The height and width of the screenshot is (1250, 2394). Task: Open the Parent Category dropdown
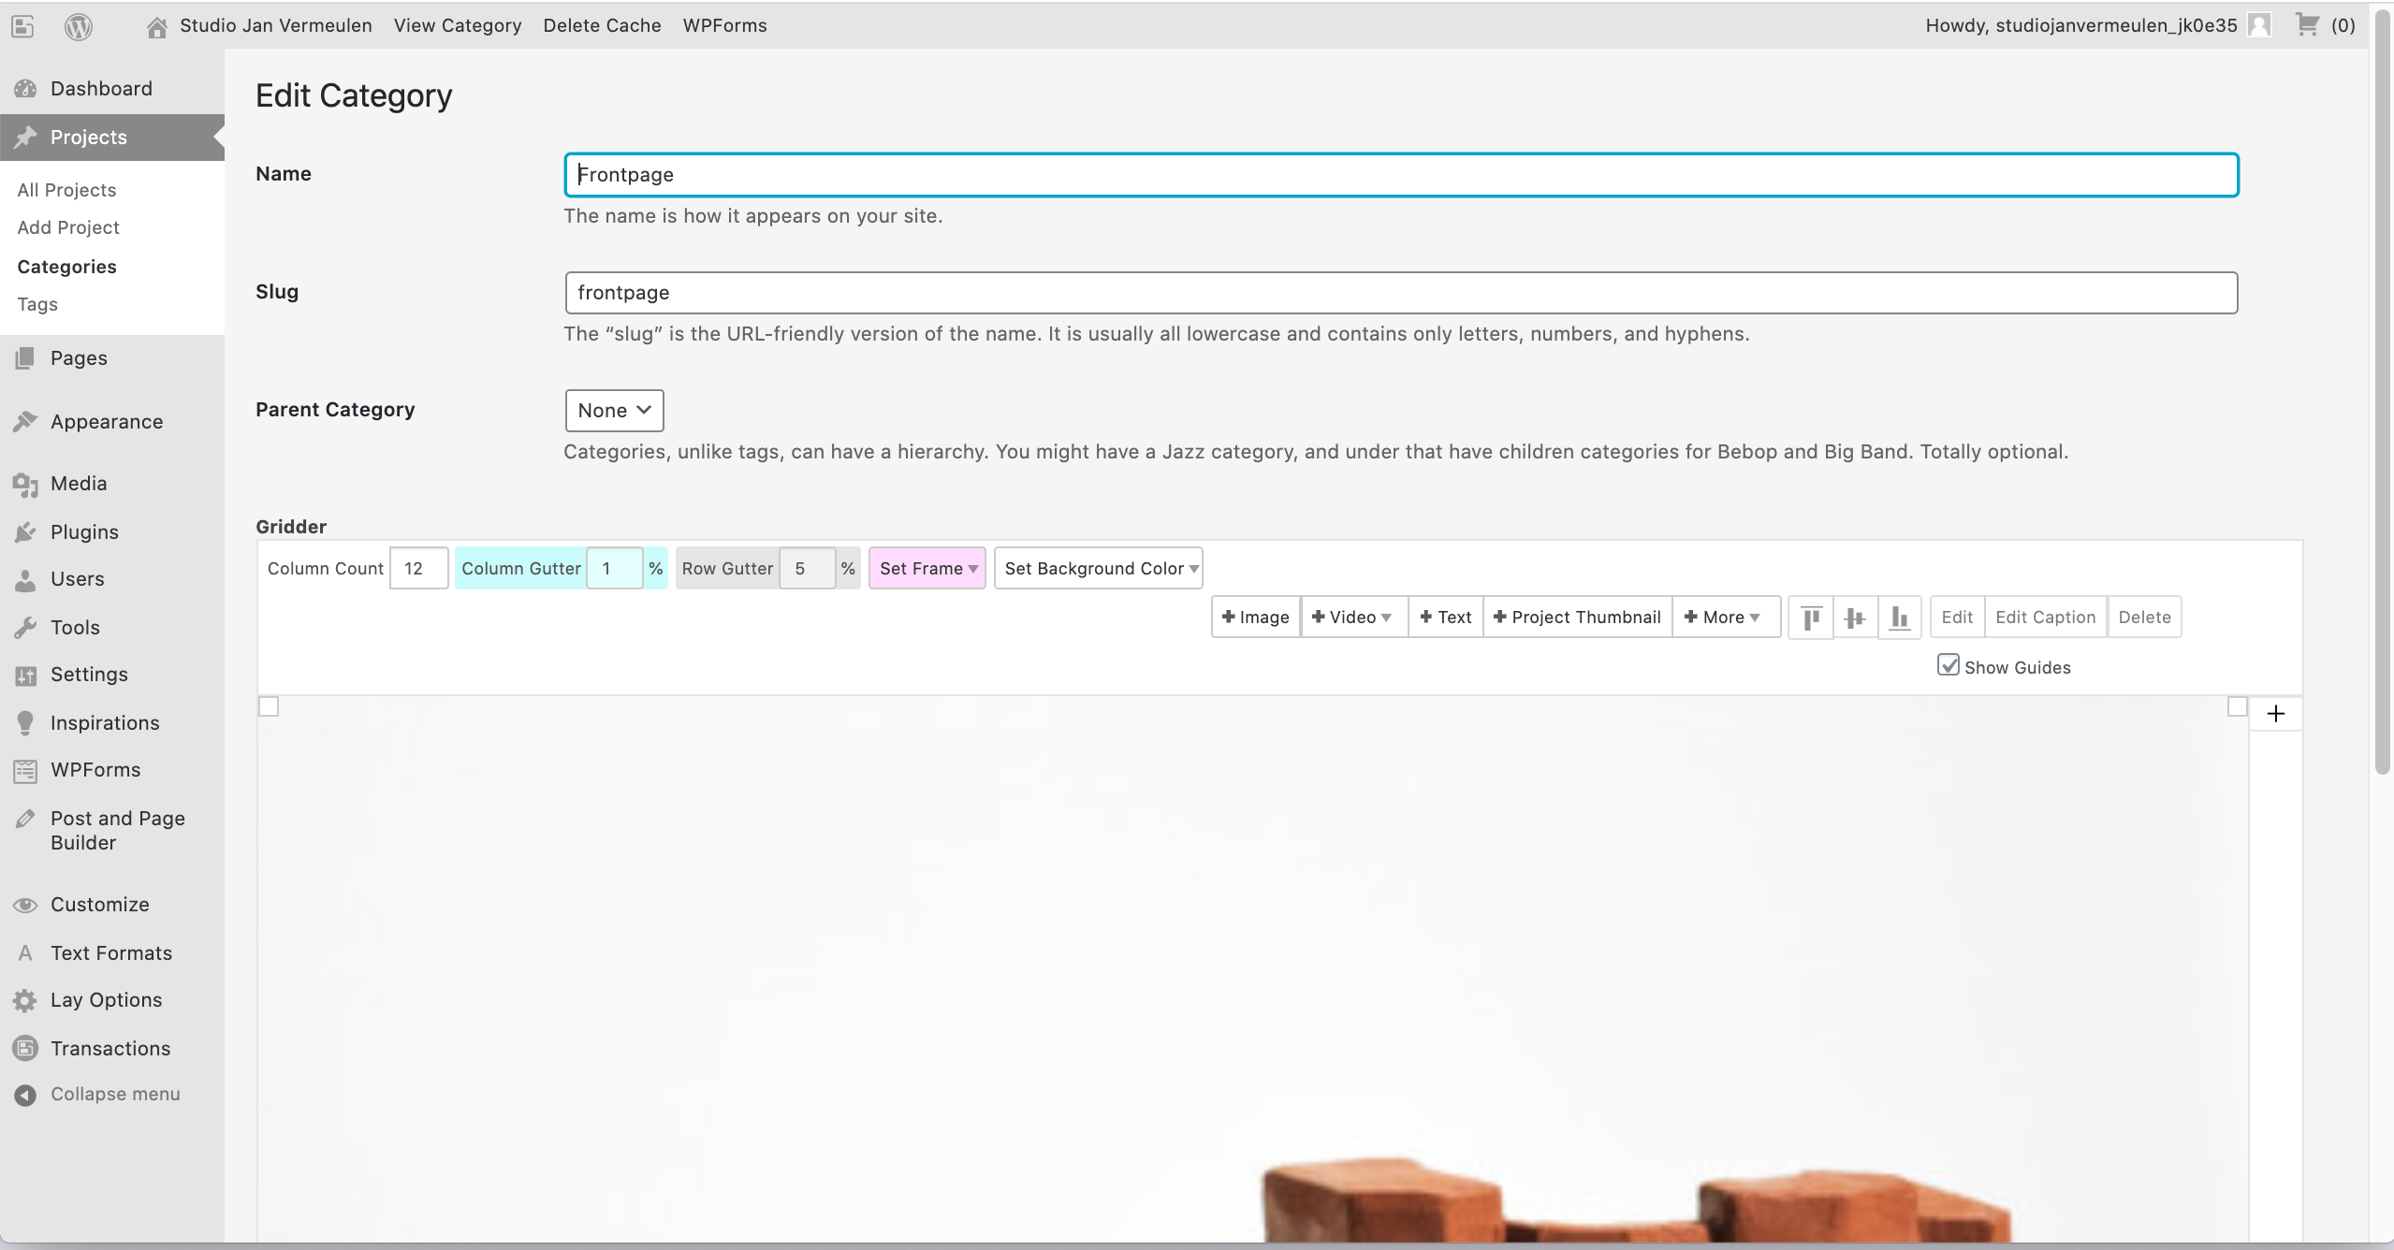(614, 411)
